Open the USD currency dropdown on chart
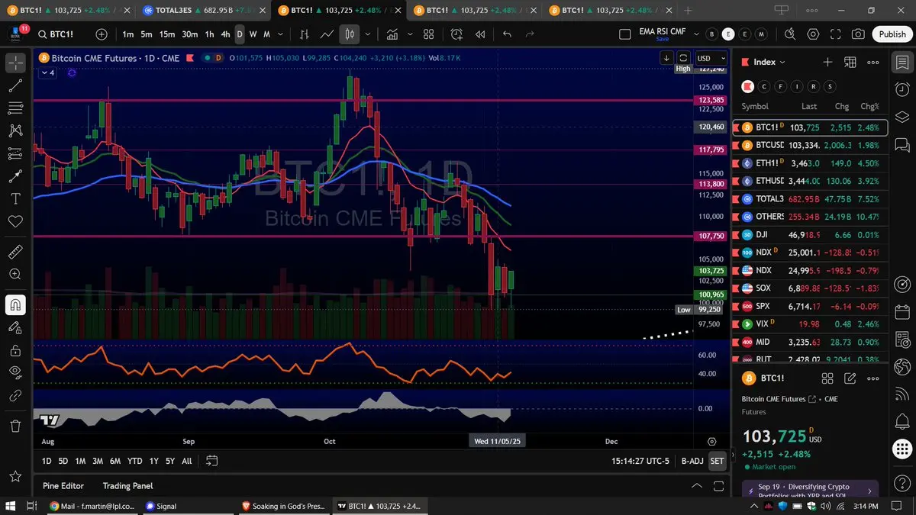 (x=709, y=58)
